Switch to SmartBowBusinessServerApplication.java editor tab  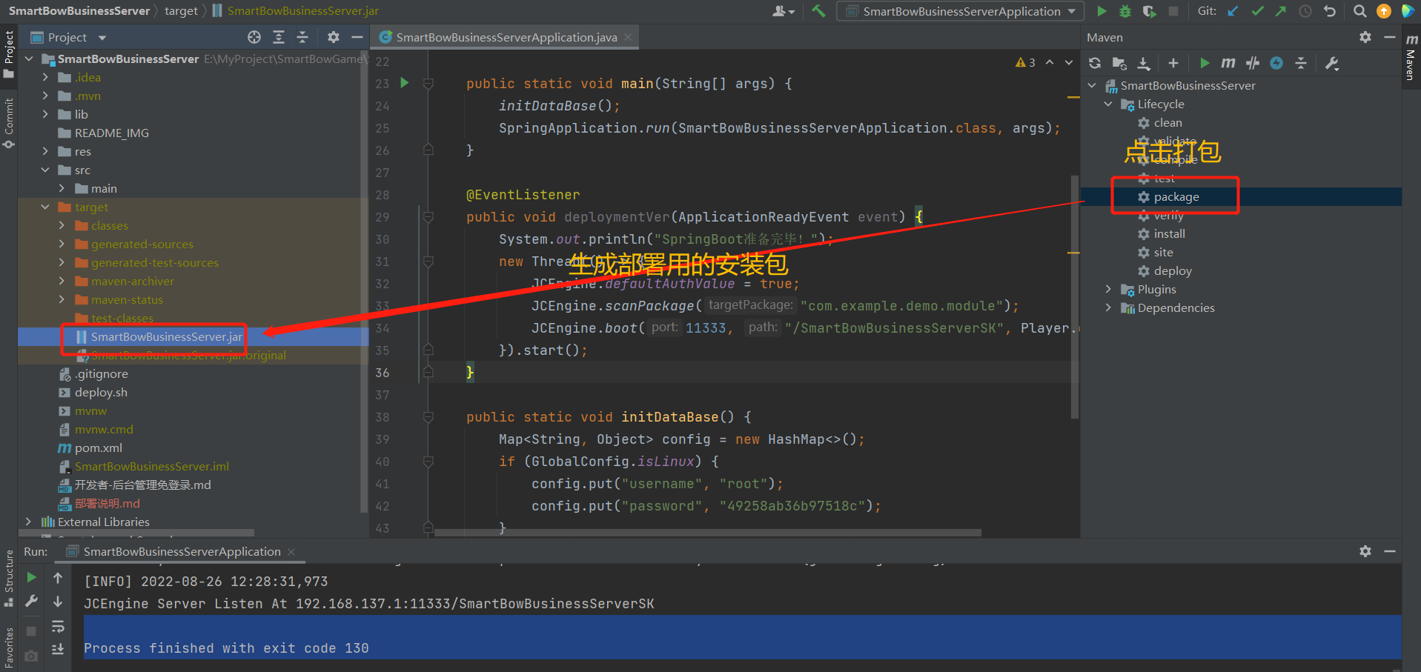point(506,37)
